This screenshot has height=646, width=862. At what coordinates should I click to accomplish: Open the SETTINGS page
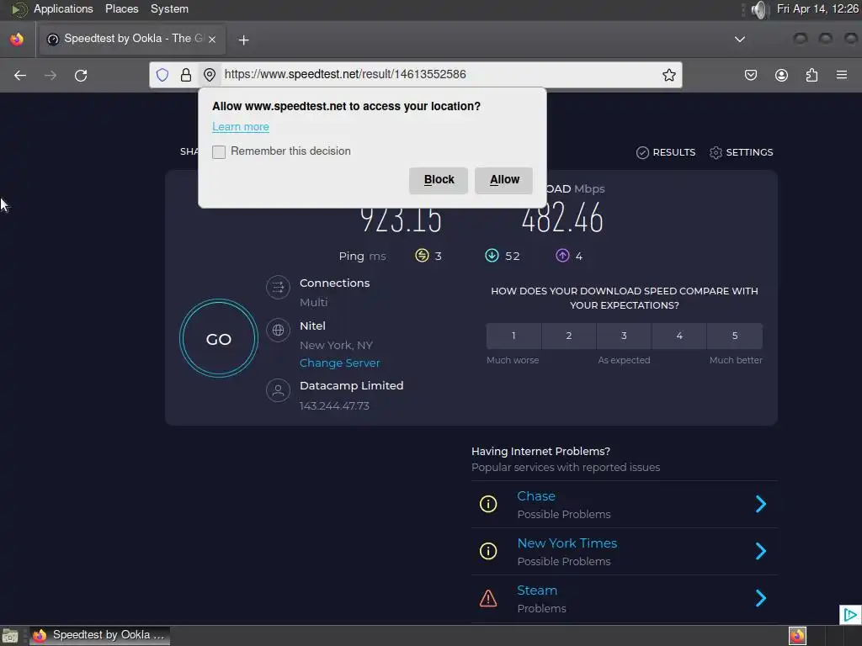point(741,152)
